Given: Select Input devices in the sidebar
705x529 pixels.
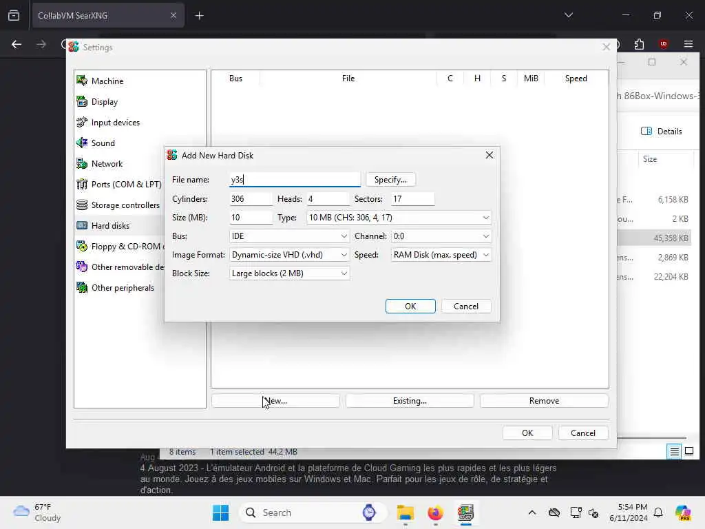Looking at the screenshot, I should coord(115,123).
